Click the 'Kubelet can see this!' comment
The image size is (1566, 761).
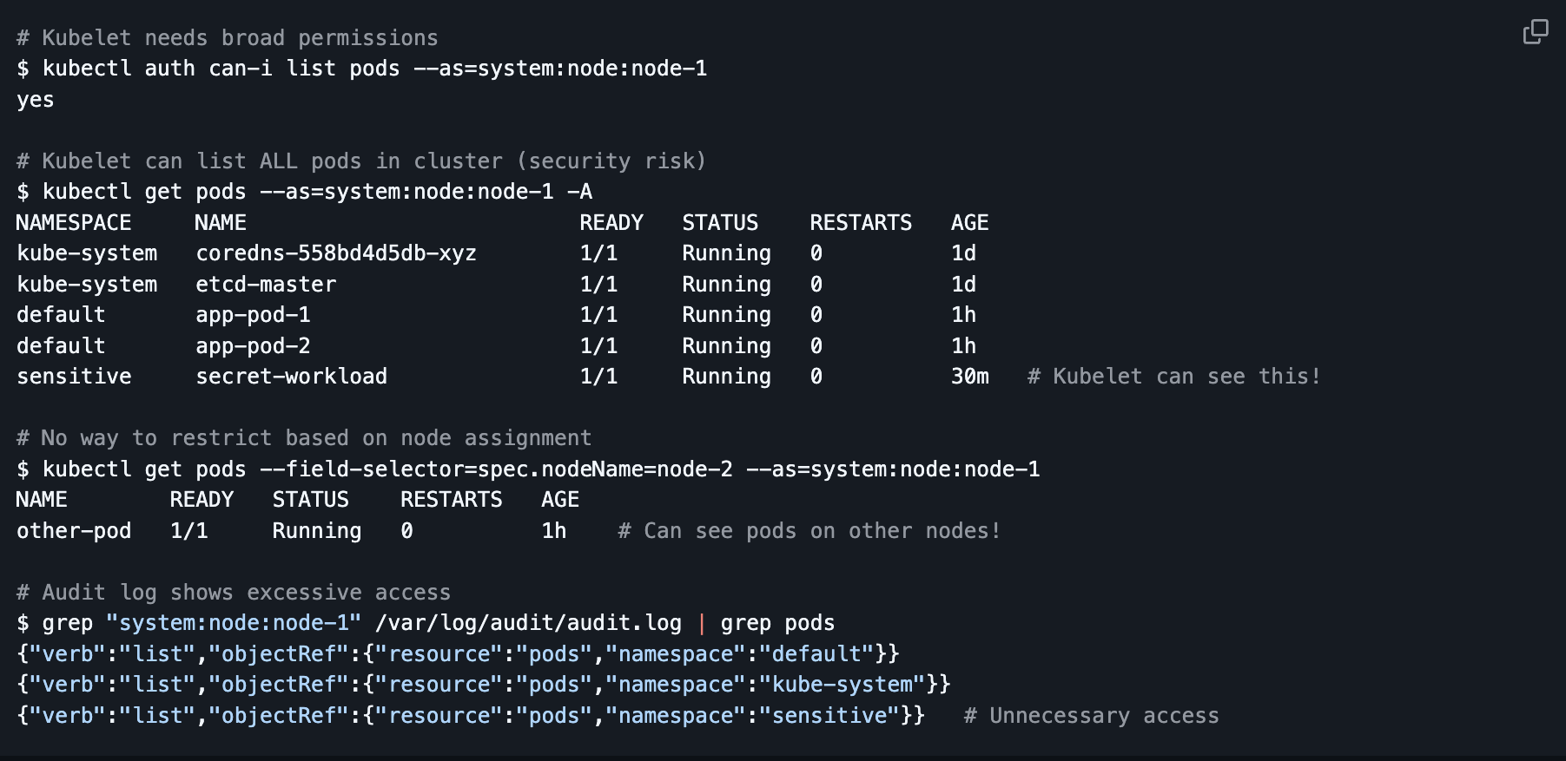[x=1173, y=377]
